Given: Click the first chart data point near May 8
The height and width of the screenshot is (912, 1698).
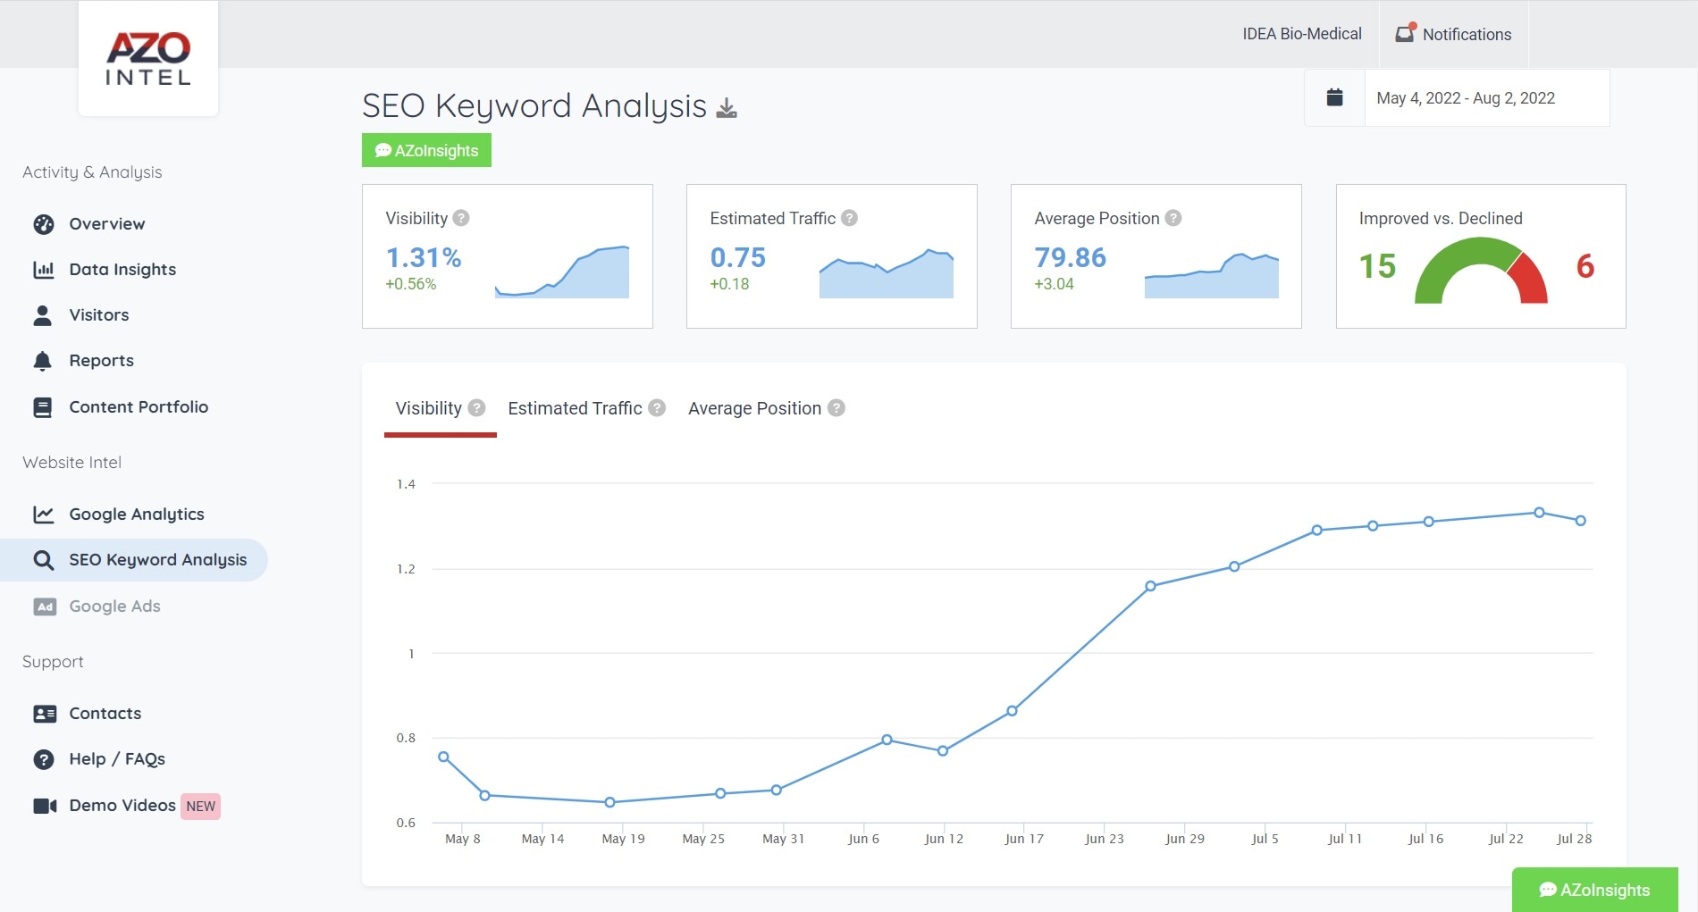Looking at the screenshot, I should 443,757.
